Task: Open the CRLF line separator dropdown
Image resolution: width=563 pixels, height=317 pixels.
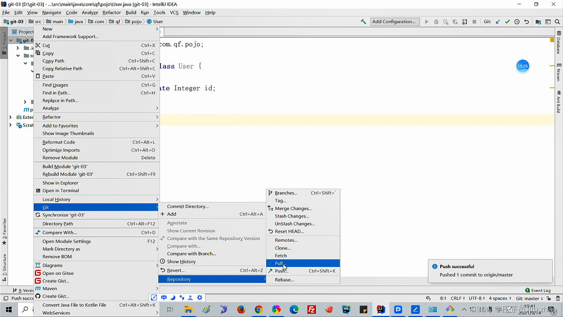Action: coord(458,298)
